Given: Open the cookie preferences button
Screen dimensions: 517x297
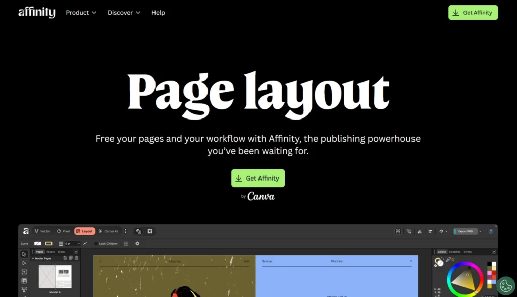Looking at the screenshot, I should point(506,285).
